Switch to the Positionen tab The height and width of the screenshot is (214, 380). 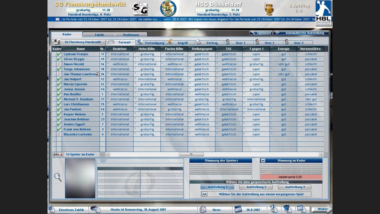click(131, 35)
